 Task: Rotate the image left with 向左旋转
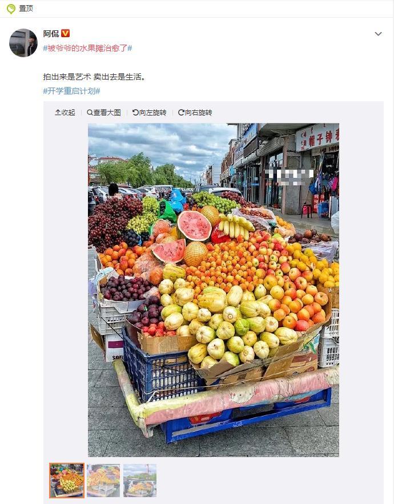[149, 113]
